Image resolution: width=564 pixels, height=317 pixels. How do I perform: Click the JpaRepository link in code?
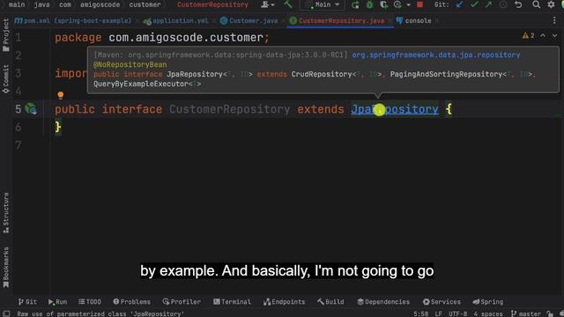click(395, 109)
